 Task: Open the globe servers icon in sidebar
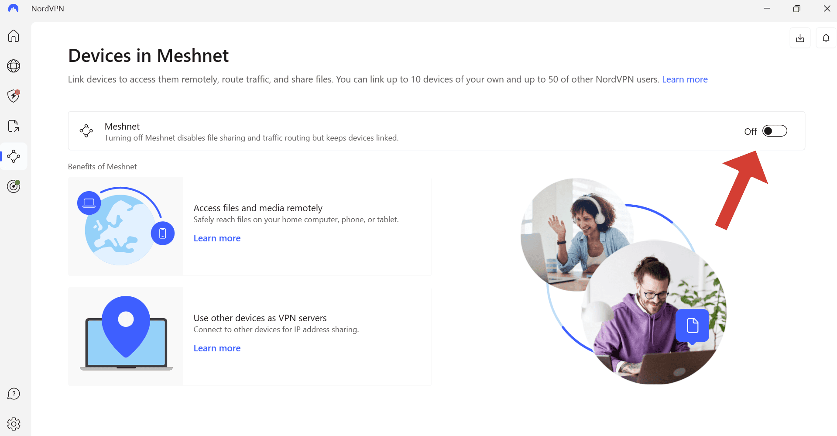tap(14, 66)
